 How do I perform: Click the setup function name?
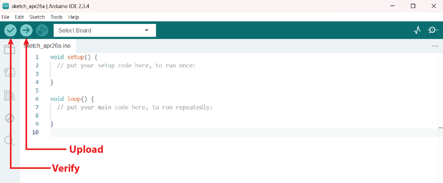[x=76, y=57]
